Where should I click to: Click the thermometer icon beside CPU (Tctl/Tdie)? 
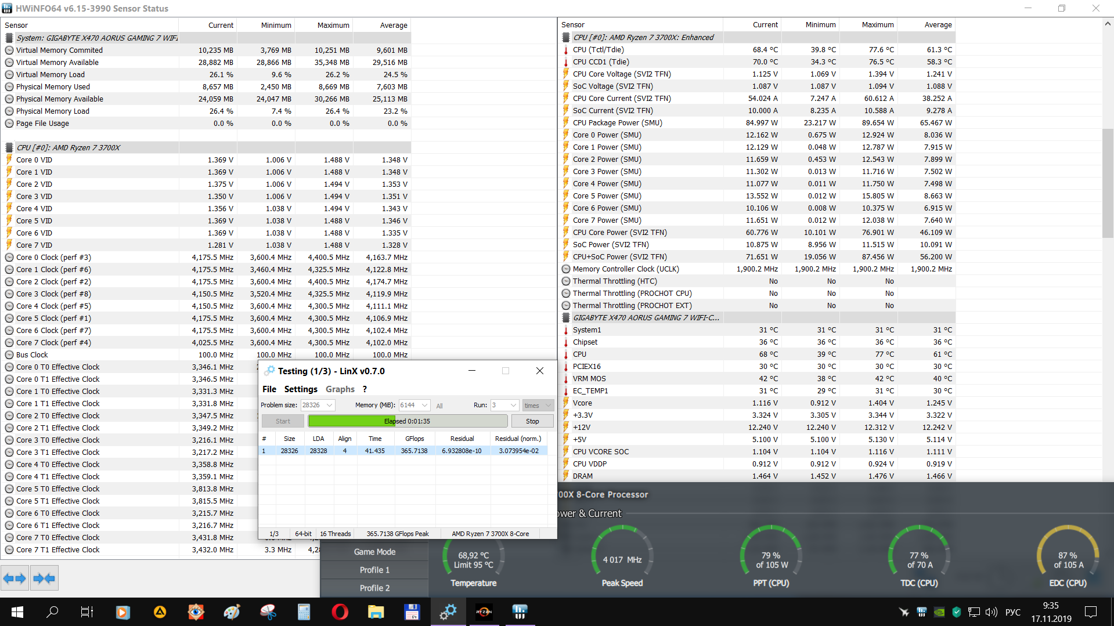[x=566, y=50]
